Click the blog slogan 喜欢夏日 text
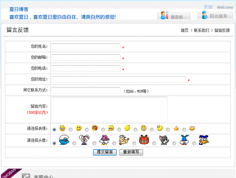This screenshot has width=236, height=178. tap(62, 17)
